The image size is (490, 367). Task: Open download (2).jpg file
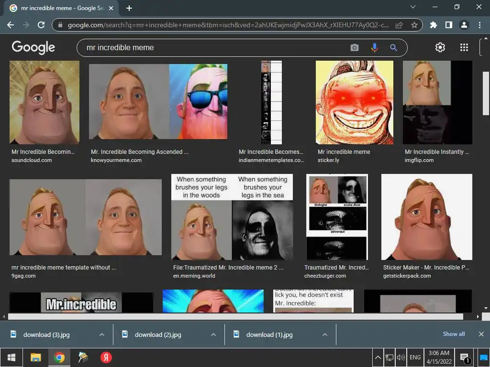[158, 335]
